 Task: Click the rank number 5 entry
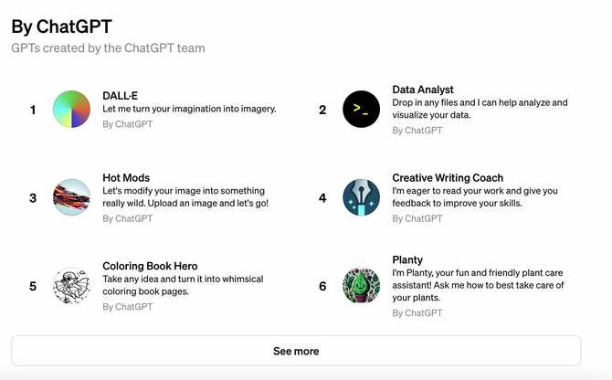click(x=33, y=286)
